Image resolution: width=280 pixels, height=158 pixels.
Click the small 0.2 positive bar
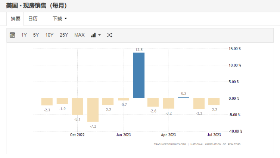(184, 97)
